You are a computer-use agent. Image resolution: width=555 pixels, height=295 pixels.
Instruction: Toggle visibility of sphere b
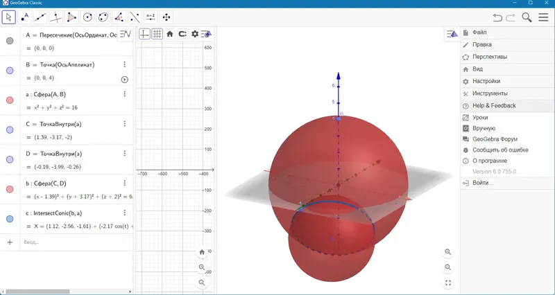tap(10, 189)
